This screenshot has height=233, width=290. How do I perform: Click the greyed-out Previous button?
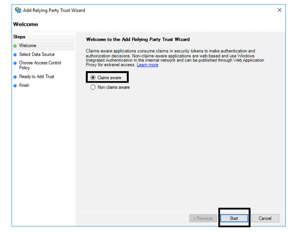(x=203, y=218)
